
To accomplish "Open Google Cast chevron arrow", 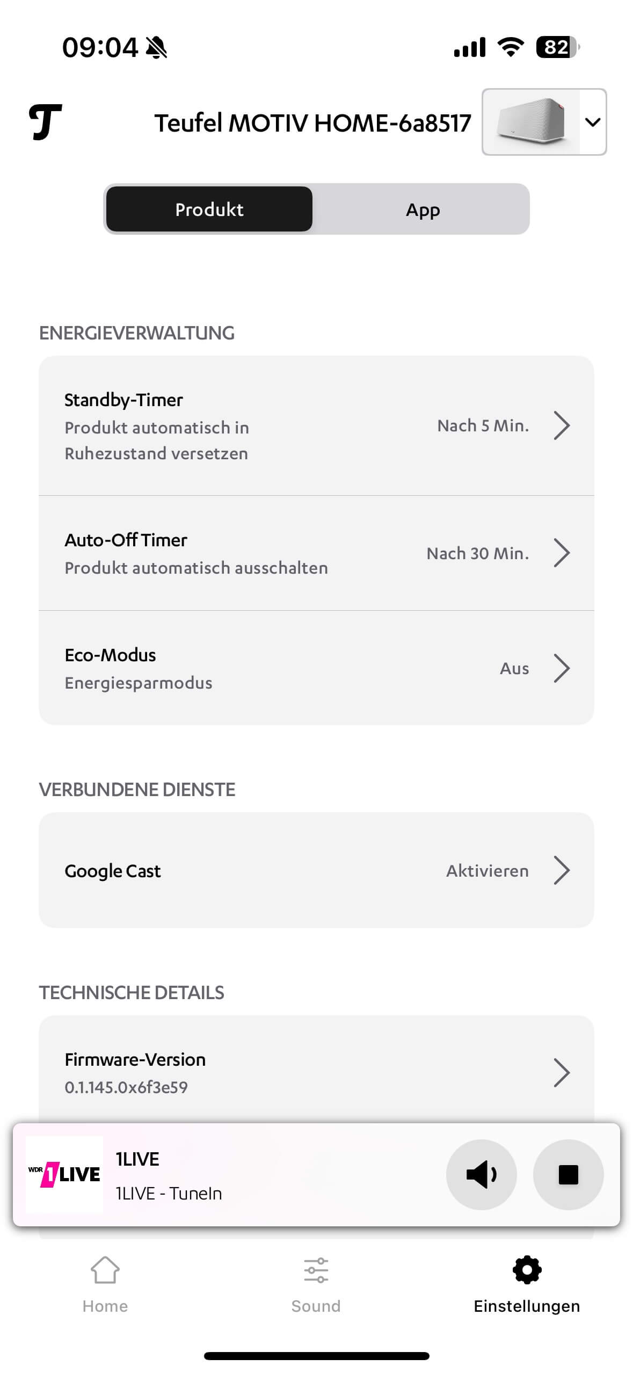I will [x=561, y=871].
